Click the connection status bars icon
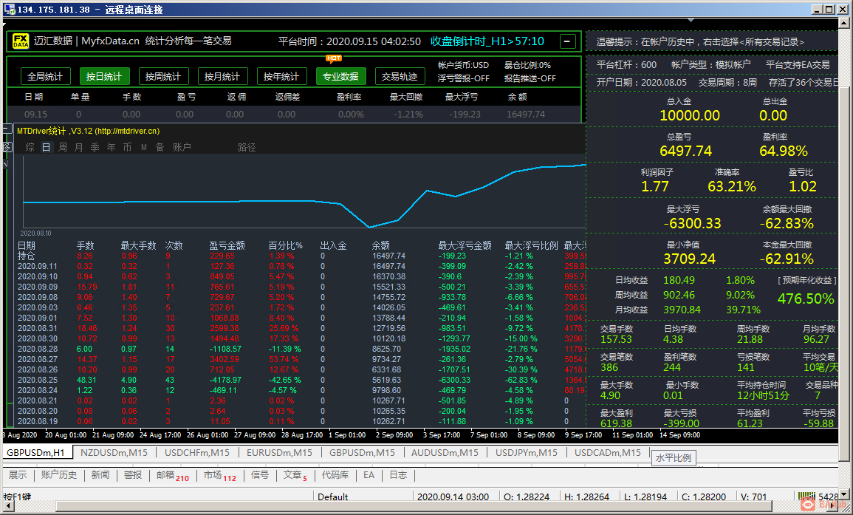 coord(806,496)
